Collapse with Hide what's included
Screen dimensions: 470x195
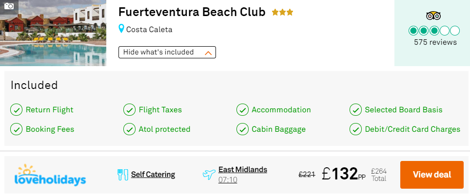(167, 53)
